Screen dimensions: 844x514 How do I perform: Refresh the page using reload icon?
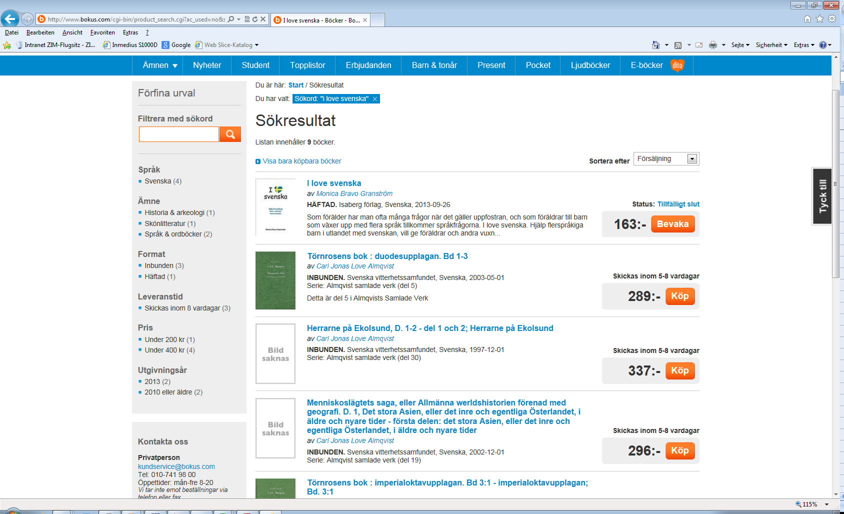tap(255, 19)
